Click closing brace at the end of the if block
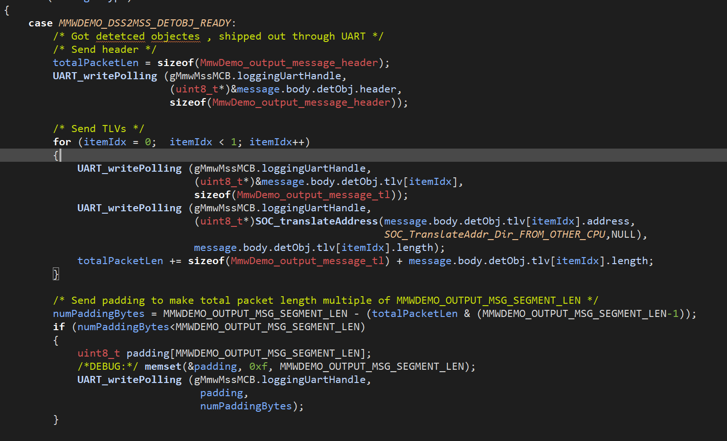This screenshot has height=441, width=727. pos(56,419)
